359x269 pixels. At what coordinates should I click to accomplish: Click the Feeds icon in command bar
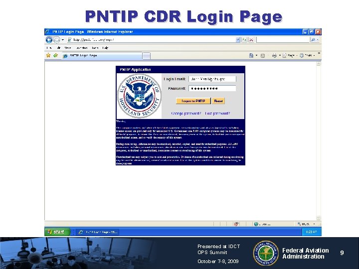(263, 56)
